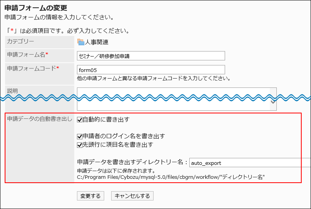The width and height of the screenshot is (311, 209).
Task: Toggle 申請者のログイン名を書き出す checkbox
Action: coord(80,137)
